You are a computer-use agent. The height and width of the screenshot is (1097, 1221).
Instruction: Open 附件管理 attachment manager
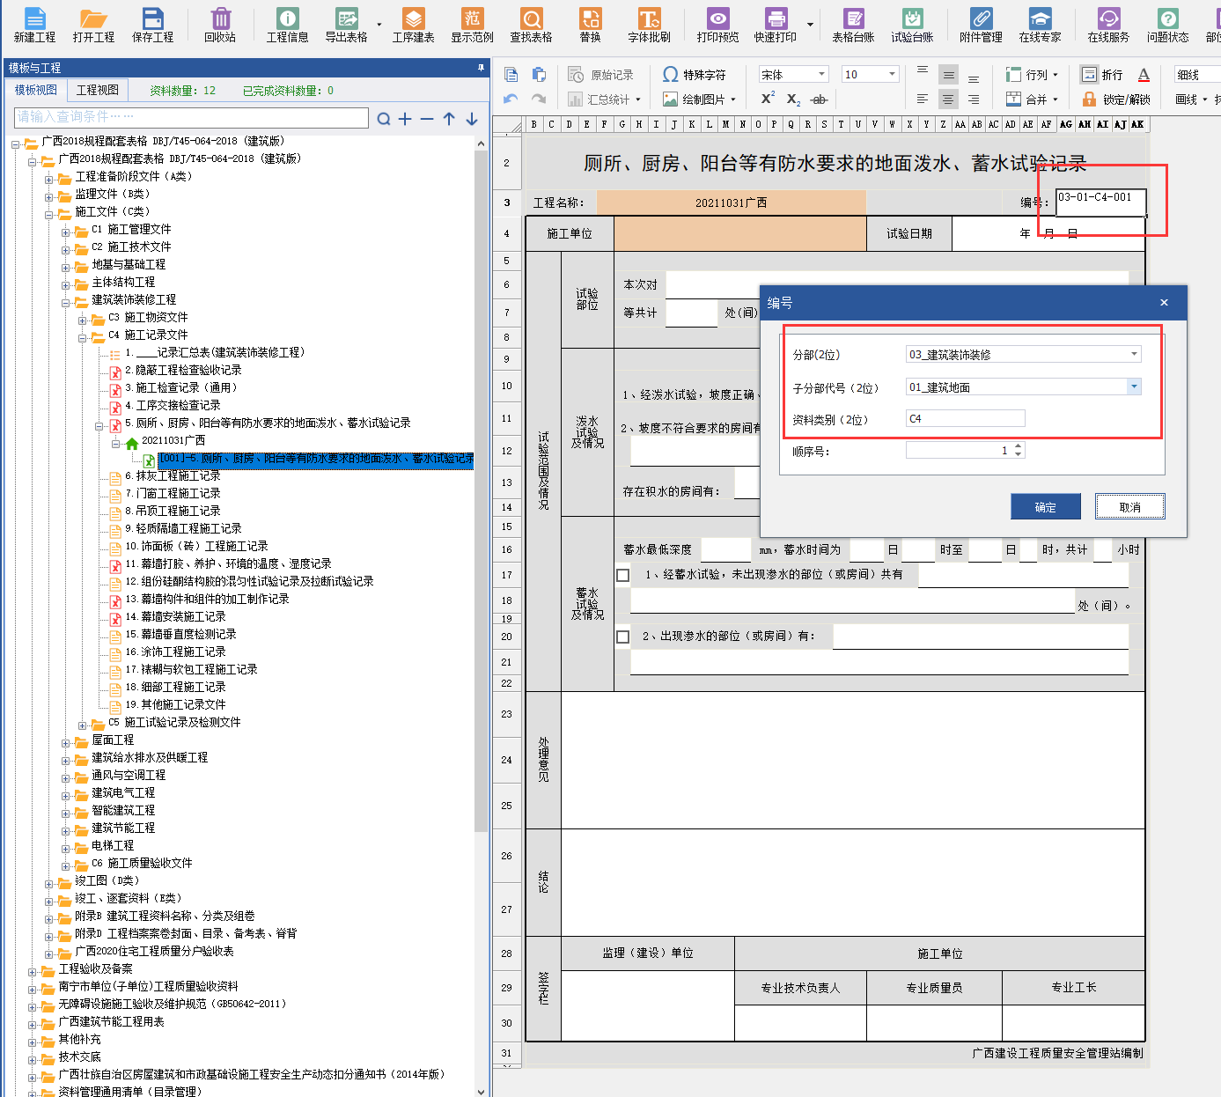click(x=981, y=25)
